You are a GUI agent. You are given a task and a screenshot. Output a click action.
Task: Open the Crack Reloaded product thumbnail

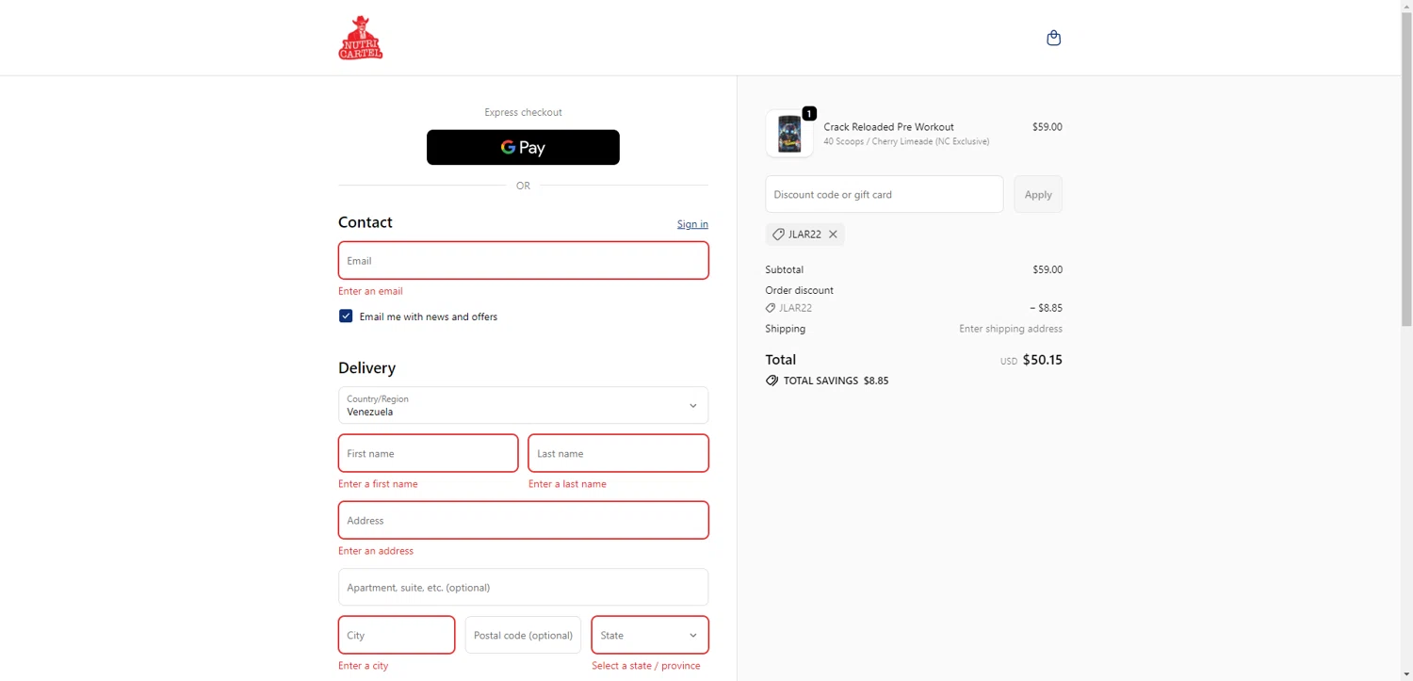(x=789, y=134)
